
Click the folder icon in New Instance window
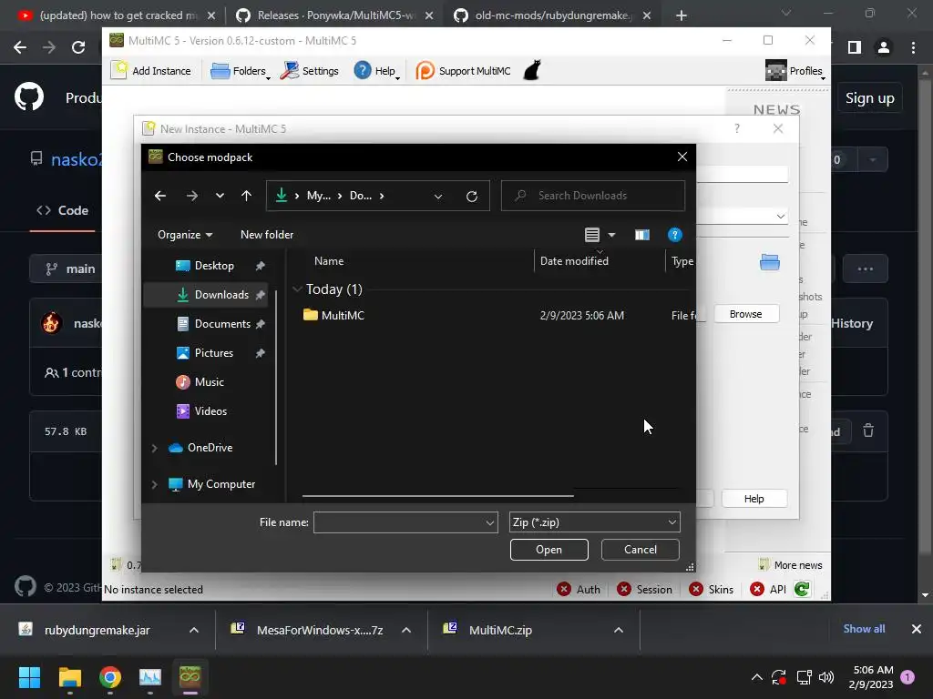(769, 262)
